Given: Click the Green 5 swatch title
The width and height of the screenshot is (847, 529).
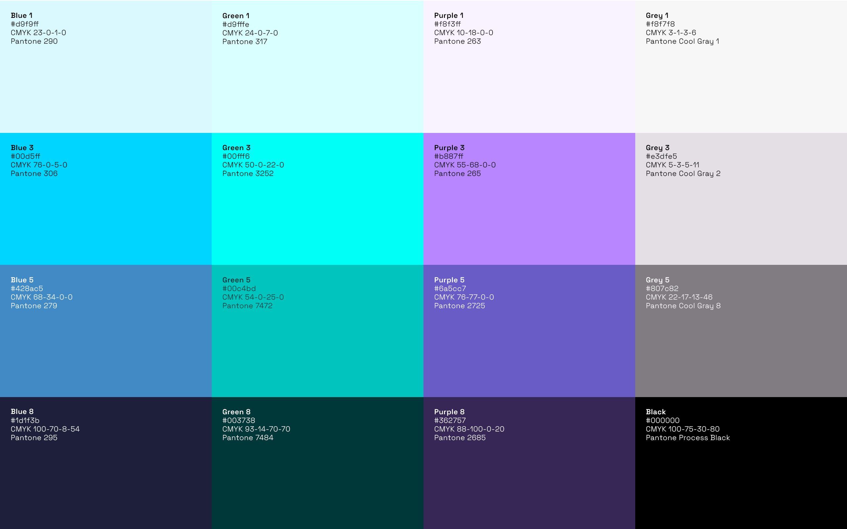Looking at the screenshot, I should [x=236, y=280].
